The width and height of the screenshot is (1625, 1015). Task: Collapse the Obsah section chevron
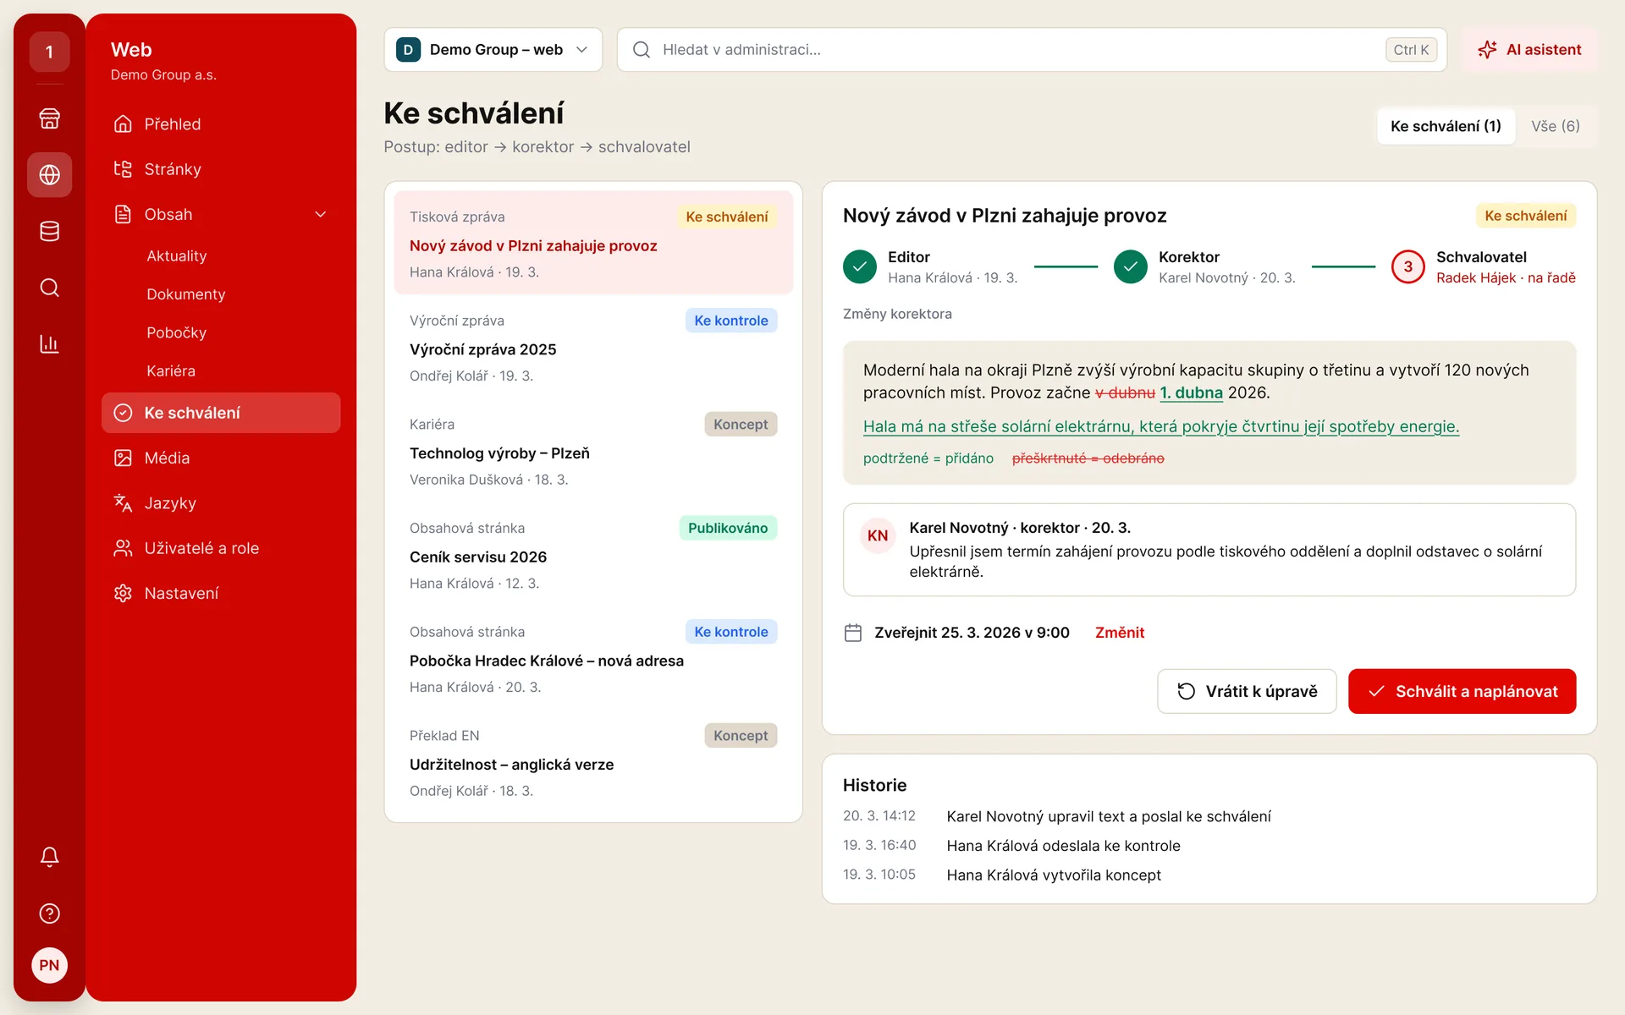tap(321, 215)
